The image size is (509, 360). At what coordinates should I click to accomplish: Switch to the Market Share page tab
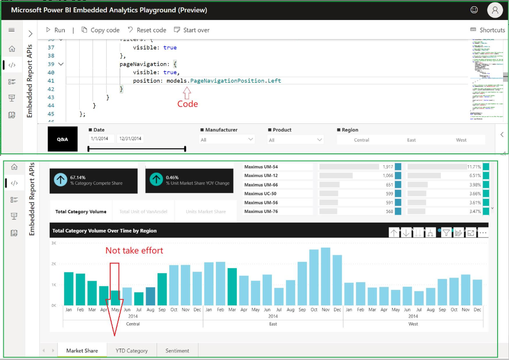coord(82,350)
